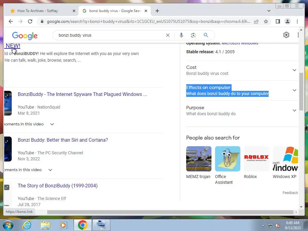Open Windows Media Player on taskbar
308x231 pixels.
coord(63,225)
